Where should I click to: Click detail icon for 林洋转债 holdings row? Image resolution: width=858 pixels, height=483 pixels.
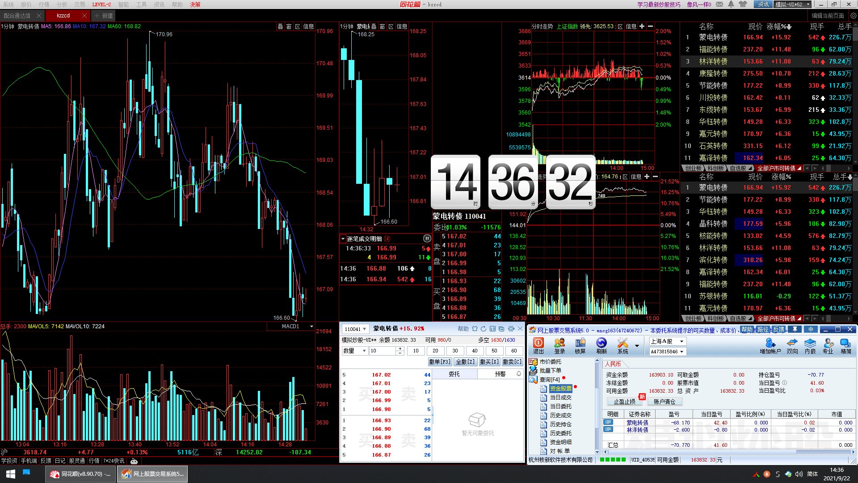(x=608, y=429)
